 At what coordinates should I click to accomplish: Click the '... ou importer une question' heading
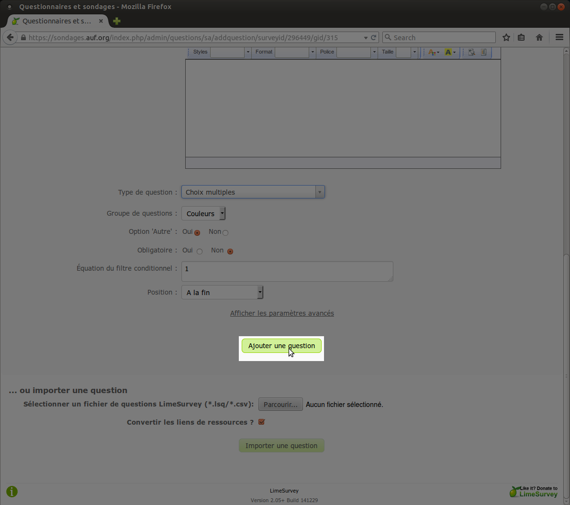tap(68, 390)
